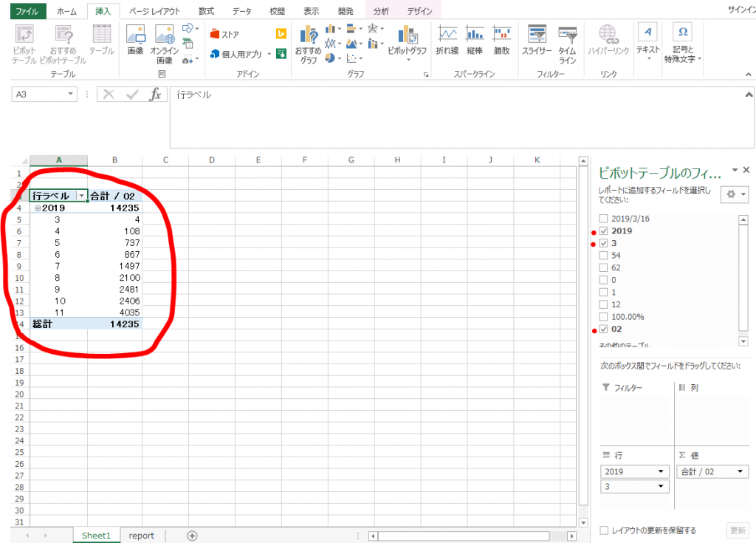
Task: Insert Win/Loss sparkline (勝敗)
Action: pyautogui.click(x=502, y=40)
